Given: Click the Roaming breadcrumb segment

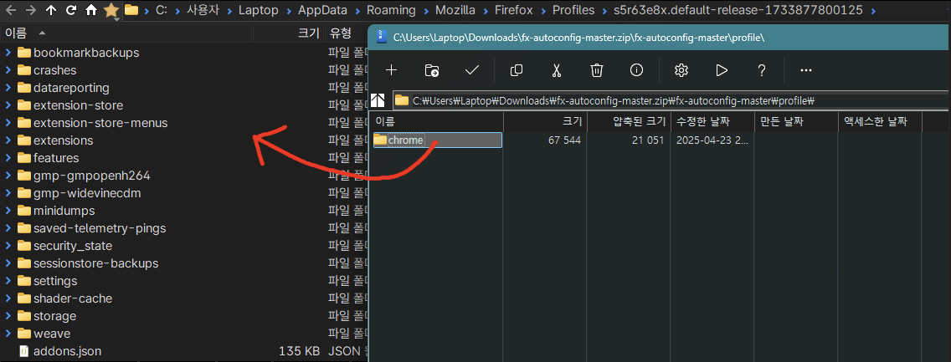Looking at the screenshot, I should pos(391,10).
